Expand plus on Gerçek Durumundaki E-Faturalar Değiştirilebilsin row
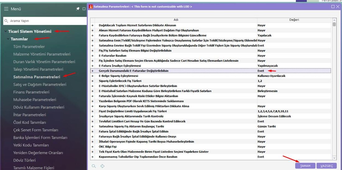 pos(92,71)
